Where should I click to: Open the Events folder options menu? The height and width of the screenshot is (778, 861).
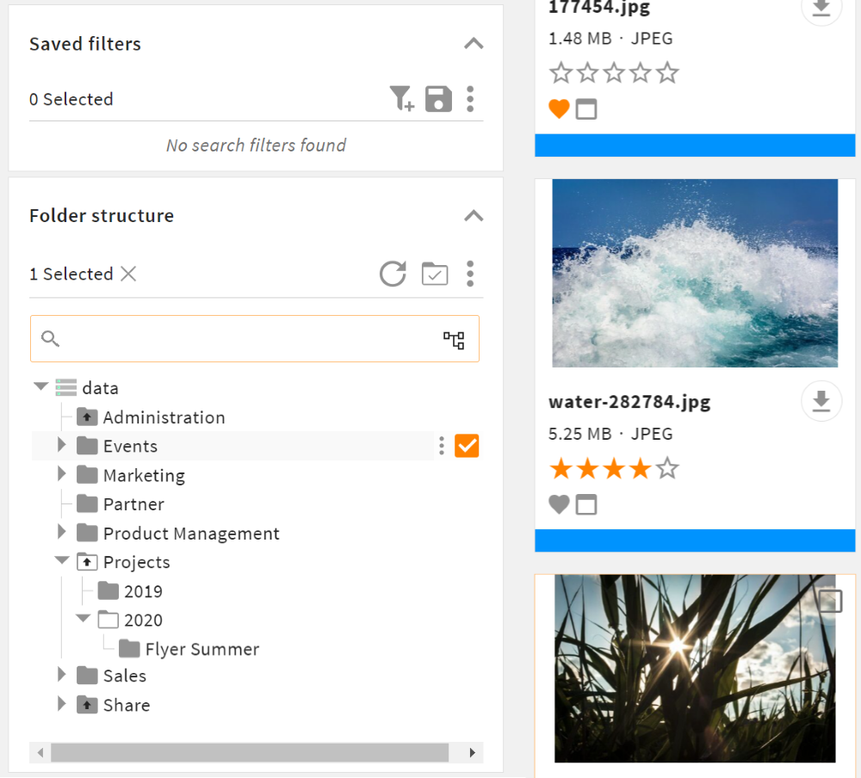pos(442,446)
